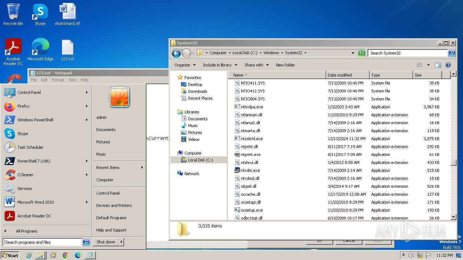Open the Include in library dropdown
Viewport: 463px width, 260px height.
[220, 65]
